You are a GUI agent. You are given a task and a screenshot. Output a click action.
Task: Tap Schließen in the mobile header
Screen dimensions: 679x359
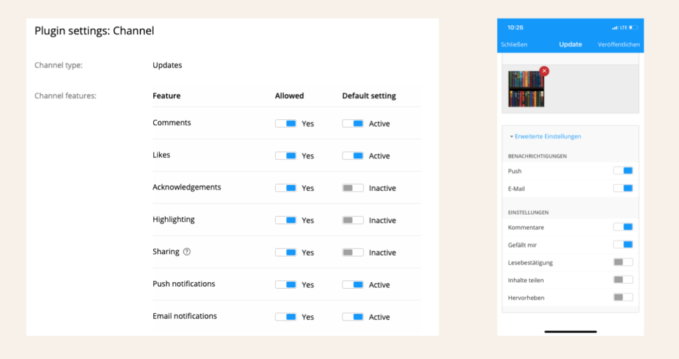pos(514,44)
